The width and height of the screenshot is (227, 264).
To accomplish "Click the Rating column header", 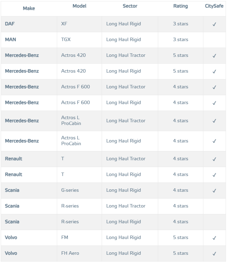I will (x=180, y=6).
